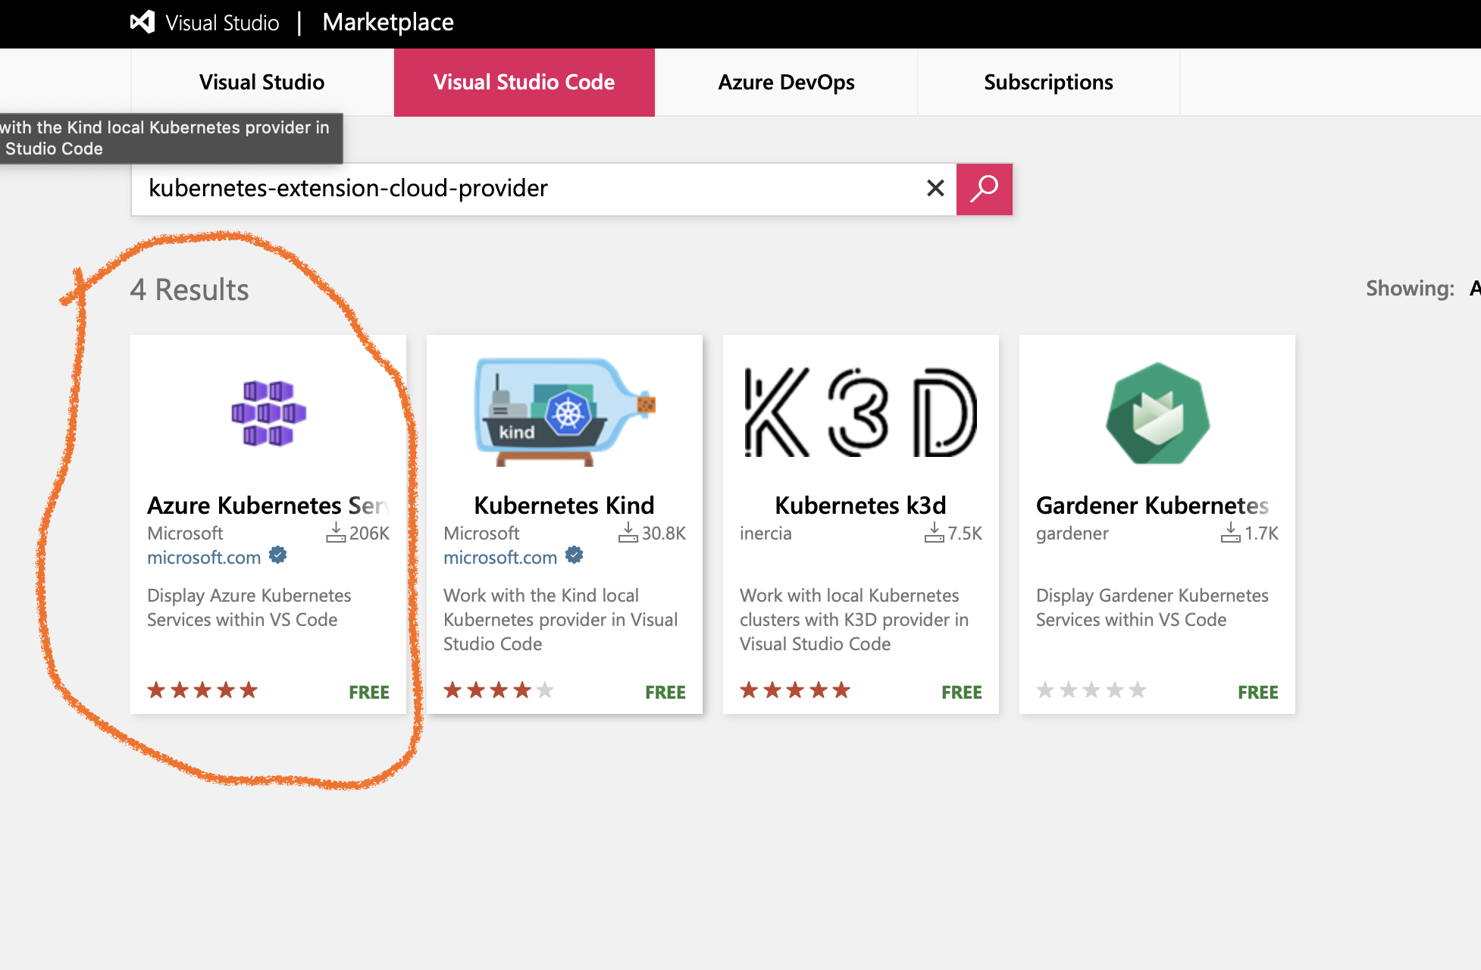Click the verified publisher badge on Azure Kubernetes Service
The height and width of the screenshot is (970, 1481).
(x=277, y=555)
